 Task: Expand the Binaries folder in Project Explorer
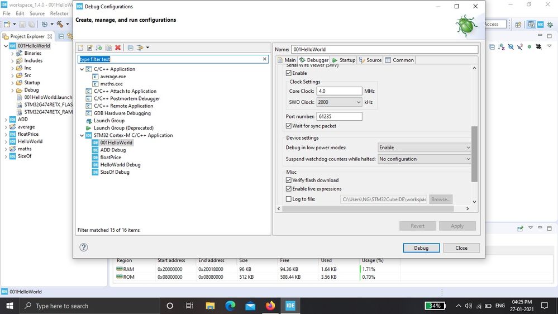12,54
